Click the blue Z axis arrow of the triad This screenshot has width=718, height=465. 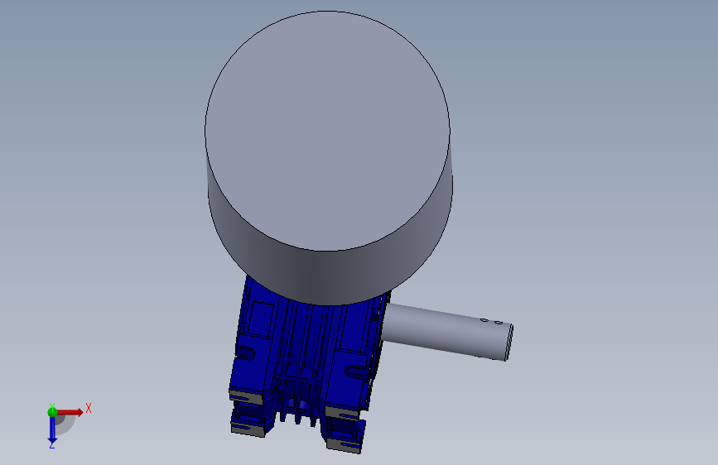point(52,430)
